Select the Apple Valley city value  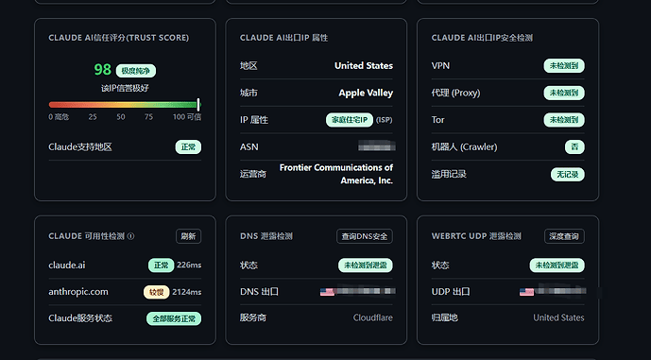[x=366, y=93]
